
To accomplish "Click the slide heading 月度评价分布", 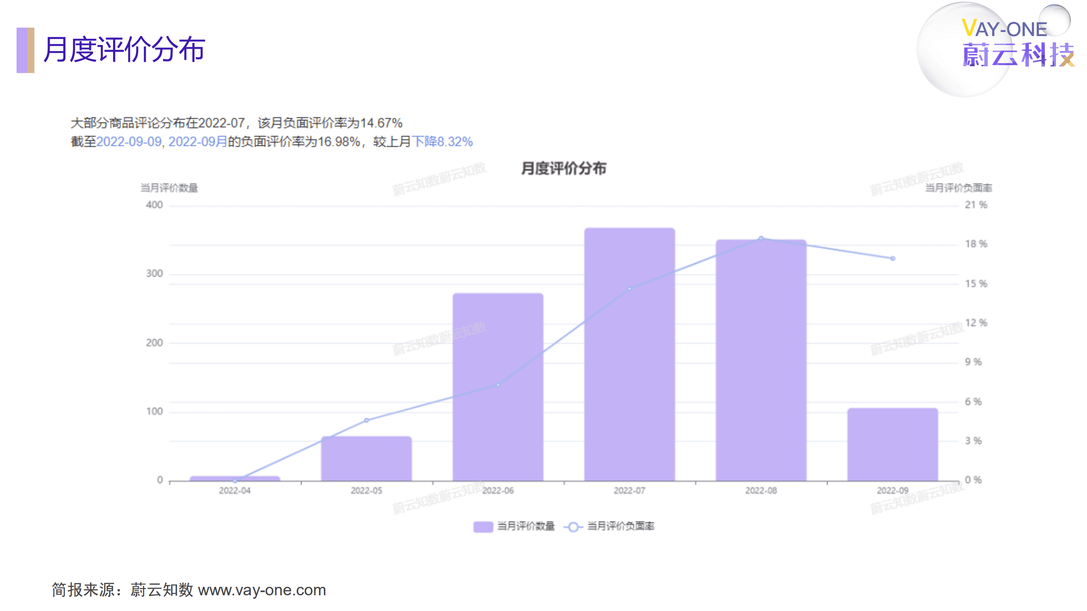I will 125,48.
